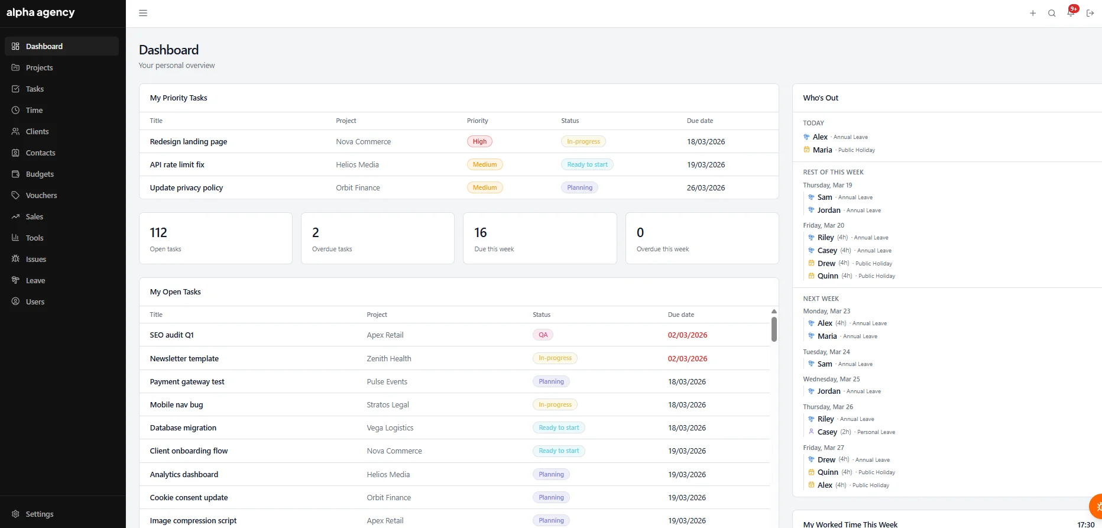Open the Redesign landing page task
The width and height of the screenshot is (1102, 528).
point(189,141)
